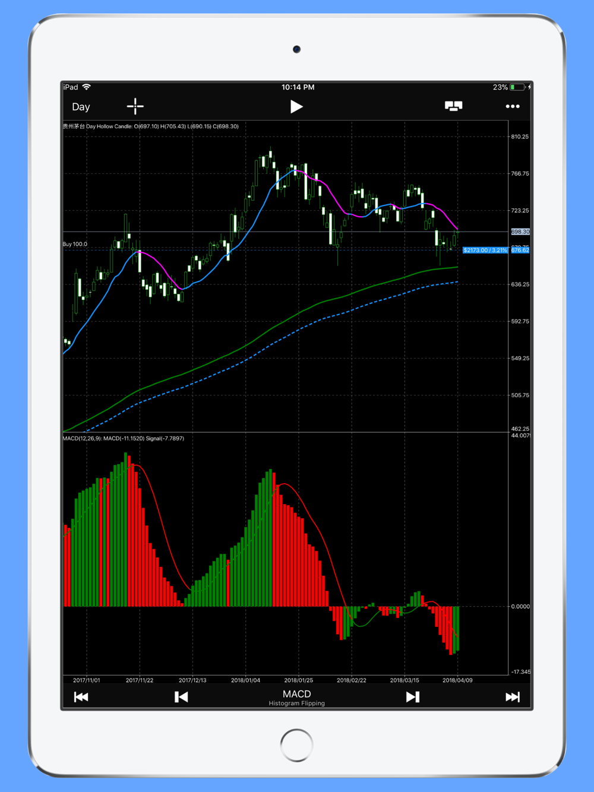This screenshot has height=792, width=594.
Task: Tap the 549.25 price axis label
Action: pyautogui.click(x=520, y=359)
